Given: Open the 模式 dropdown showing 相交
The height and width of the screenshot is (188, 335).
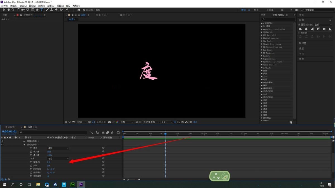Looking at the screenshot, I should click(x=58, y=148).
